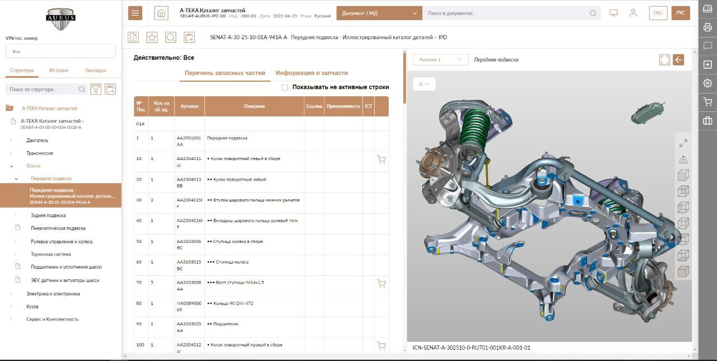Screen dimensions: 717x361
Task: Click the briefcase icon in the right sidebar
Action: click(x=707, y=121)
